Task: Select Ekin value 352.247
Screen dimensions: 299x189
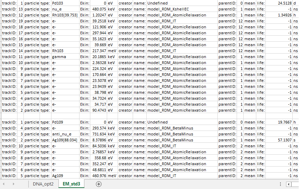Action: [x=99, y=164]
